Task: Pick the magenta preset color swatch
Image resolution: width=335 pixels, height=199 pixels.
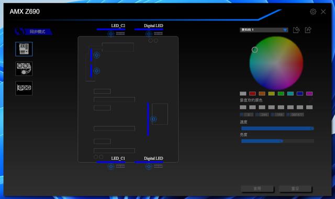Action: [x=309, y=94]
